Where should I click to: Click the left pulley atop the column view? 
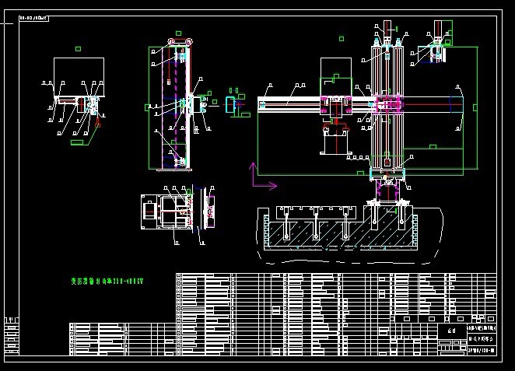click(x=172, y=42)
